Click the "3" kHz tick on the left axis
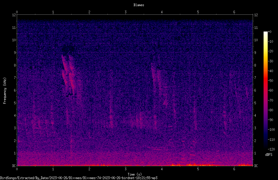The image size is (278, 180). point(15,128)
